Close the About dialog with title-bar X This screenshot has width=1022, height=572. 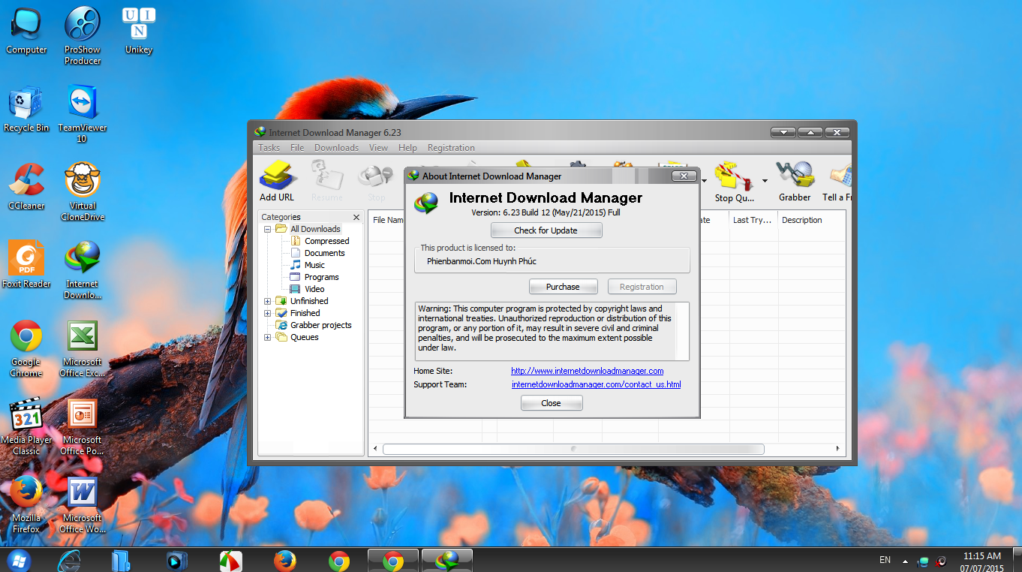point(684,176)
